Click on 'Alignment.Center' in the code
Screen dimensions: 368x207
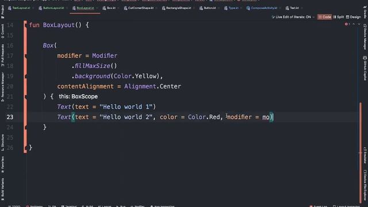(x=152, y=86)
